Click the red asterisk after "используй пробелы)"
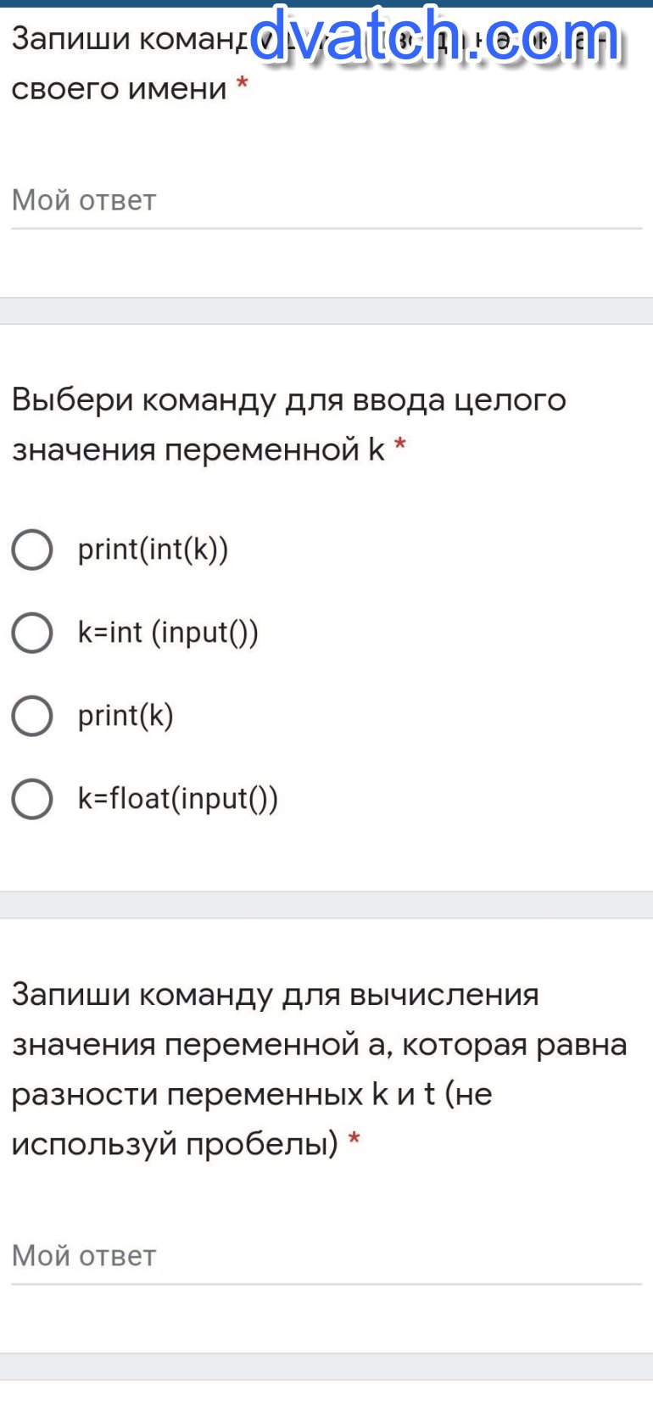 [354, 1140]
